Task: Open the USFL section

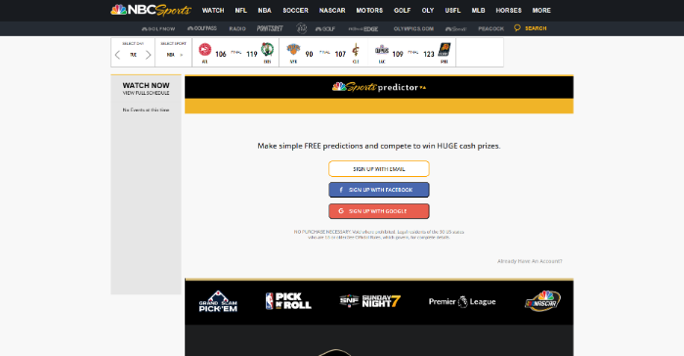Action: 452,10
